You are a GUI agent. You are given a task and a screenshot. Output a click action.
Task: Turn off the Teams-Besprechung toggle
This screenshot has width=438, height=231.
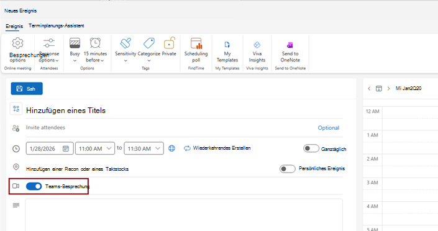34,186
